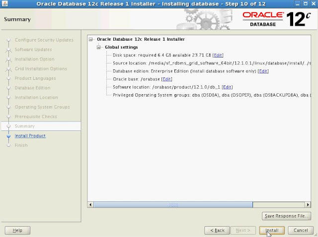The width and height of the screenshot is (318, 237).
Task: Select the Configure Security Updates step
Action: pyautogui.click(x=44, y=40)
